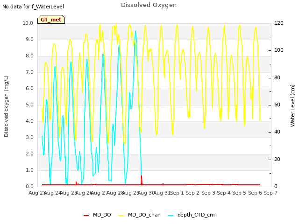Click the red MD_DO spike near Aug 30

point(142,180)
